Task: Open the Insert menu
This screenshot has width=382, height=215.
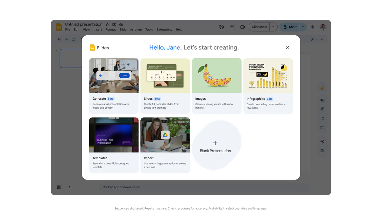Action: [97, 29]
